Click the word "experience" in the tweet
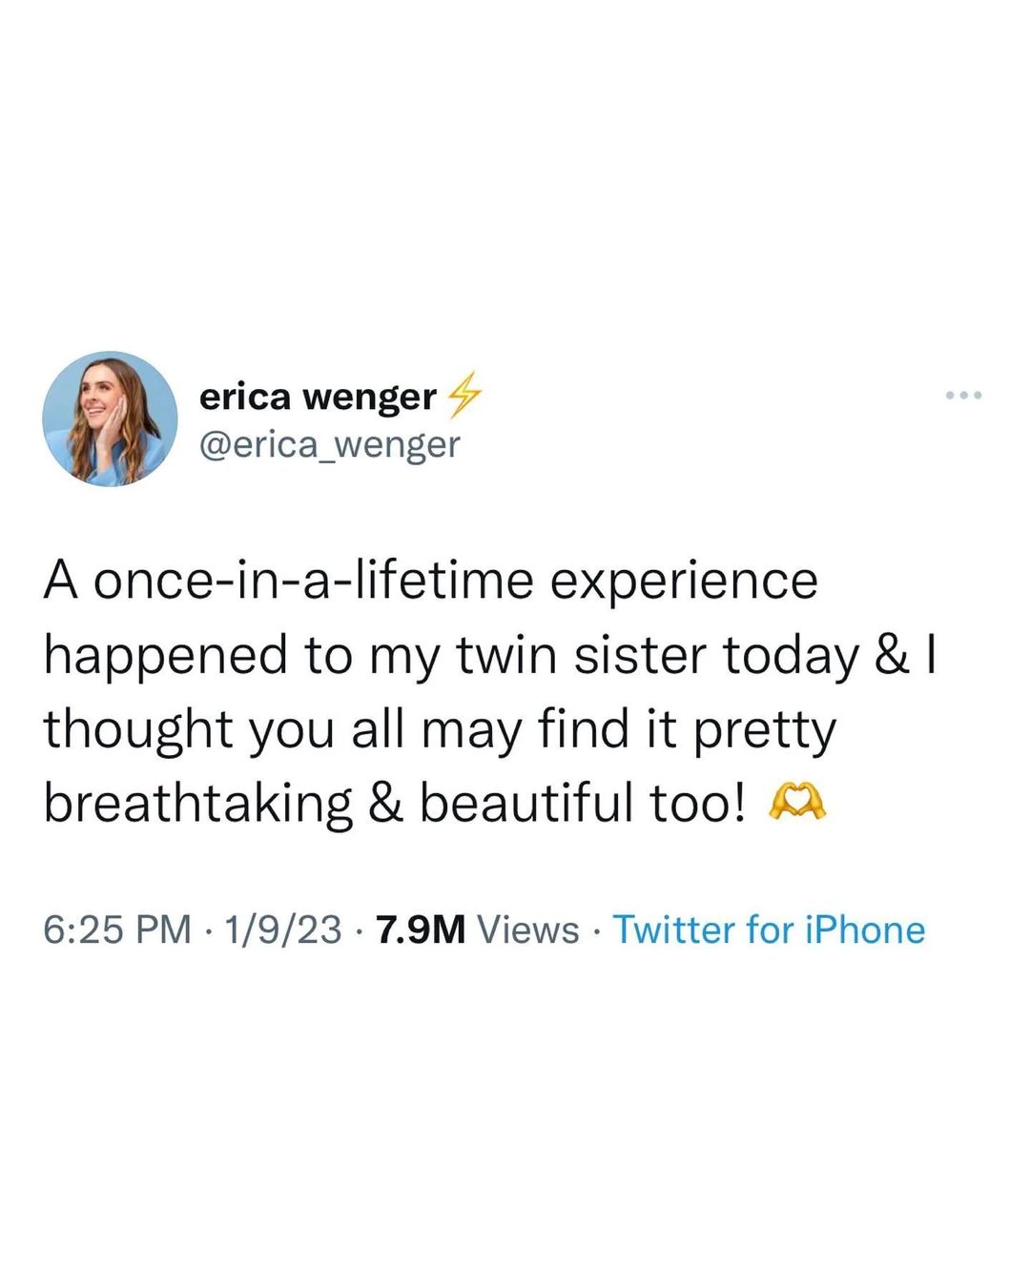1030x1287 pixels. coord(684,581)
